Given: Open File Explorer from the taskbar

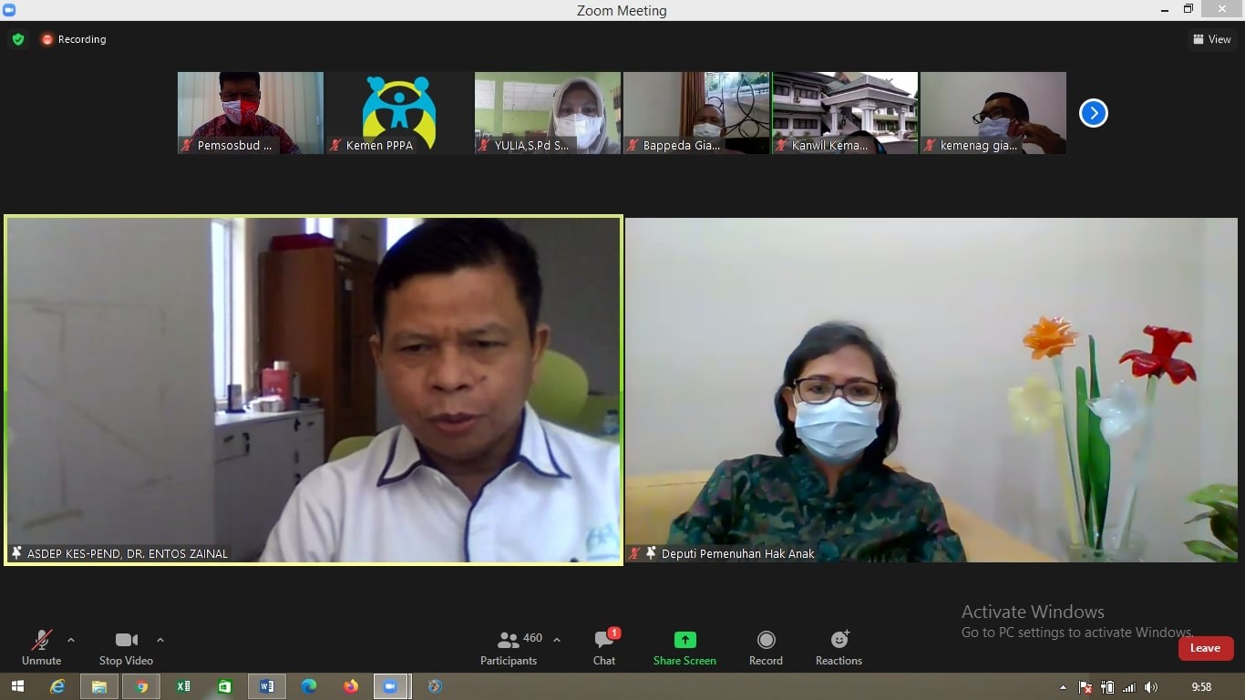Looking at the screenshot, I should pyautogui.click(x=99, y=686).
